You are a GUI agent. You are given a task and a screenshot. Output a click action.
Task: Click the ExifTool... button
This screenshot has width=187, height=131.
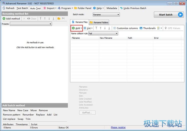click(87, 113)
